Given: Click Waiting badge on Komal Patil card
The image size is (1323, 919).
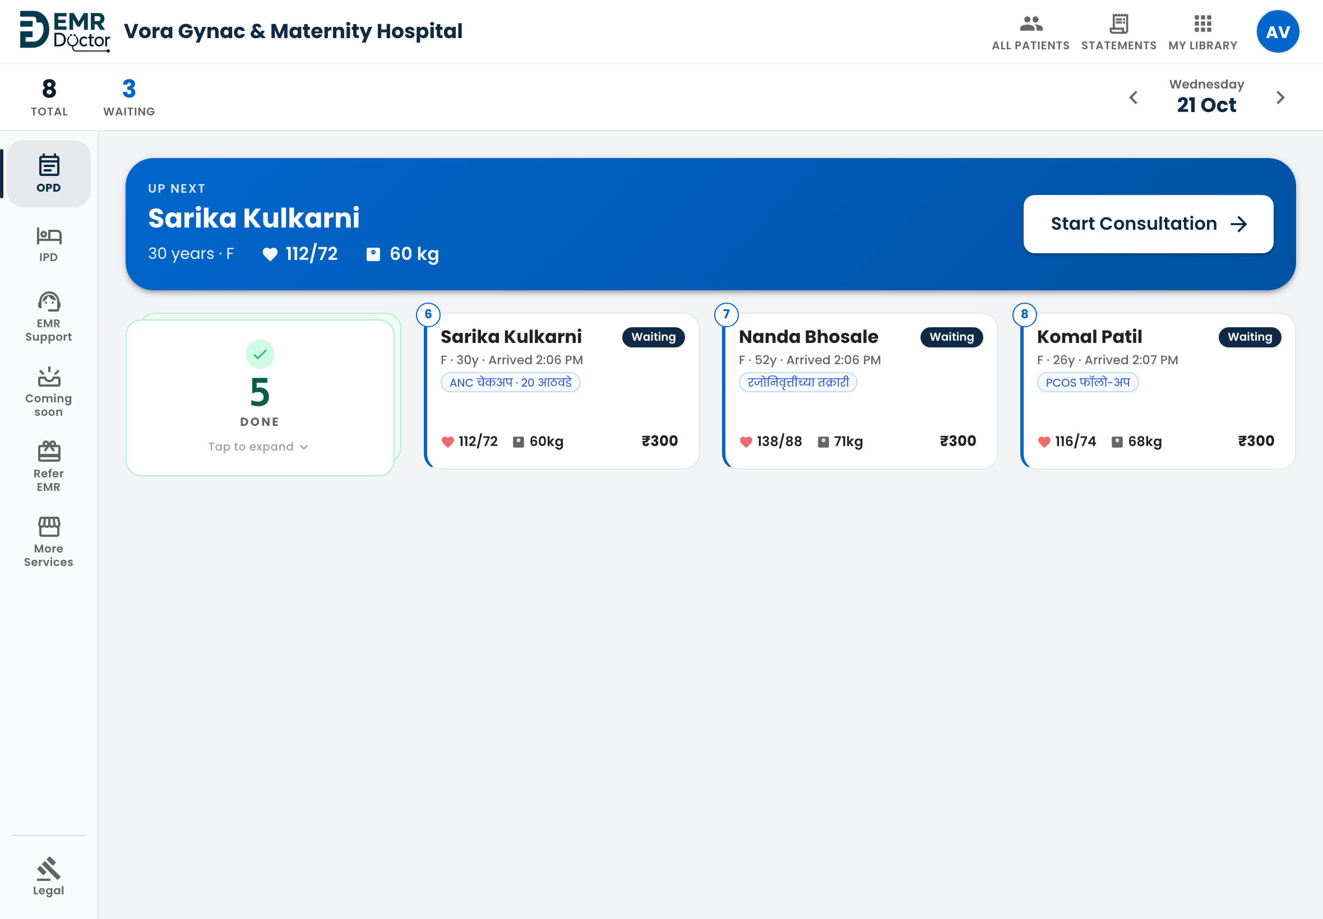Looking at the screenshot, I should pyautogui.click(x=1250, y=337).
